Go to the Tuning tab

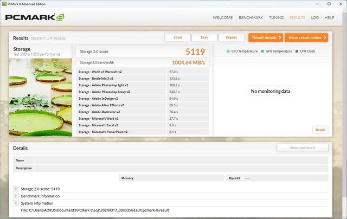[276, 17]
